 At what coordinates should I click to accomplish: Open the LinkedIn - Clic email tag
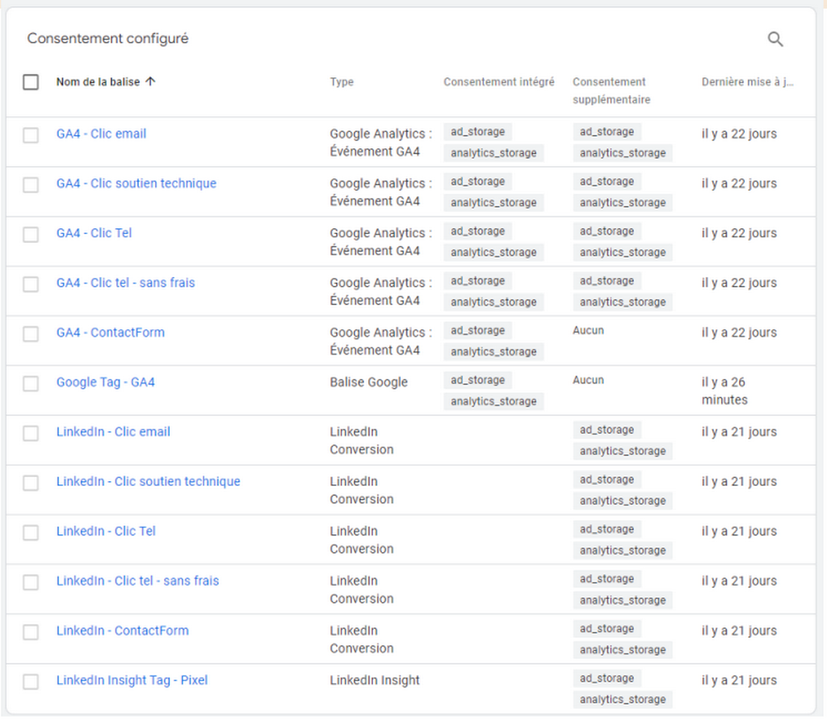pos(113,431)
